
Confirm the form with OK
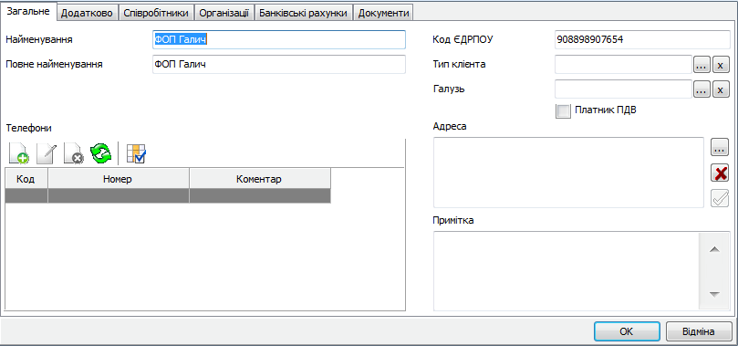coord(627,331)
